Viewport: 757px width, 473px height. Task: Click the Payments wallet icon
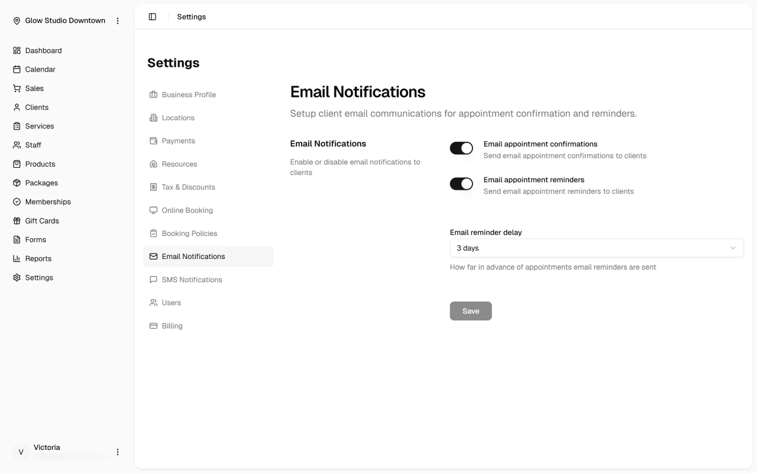[x=153, y=141]
